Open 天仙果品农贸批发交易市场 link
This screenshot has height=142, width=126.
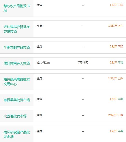(17, 29)
